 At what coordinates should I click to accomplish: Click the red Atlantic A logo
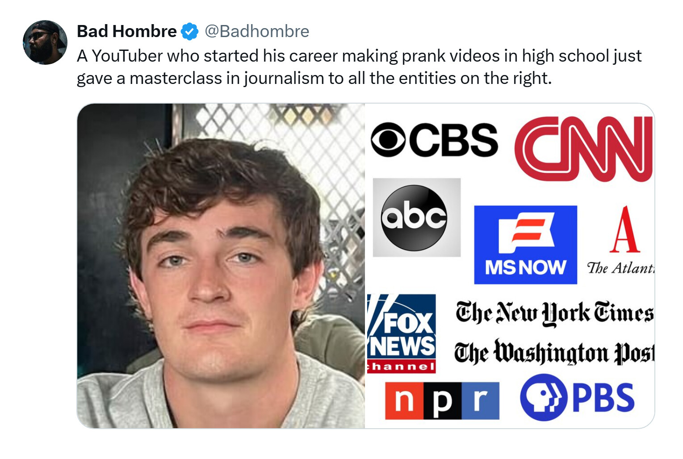(625, 229)
